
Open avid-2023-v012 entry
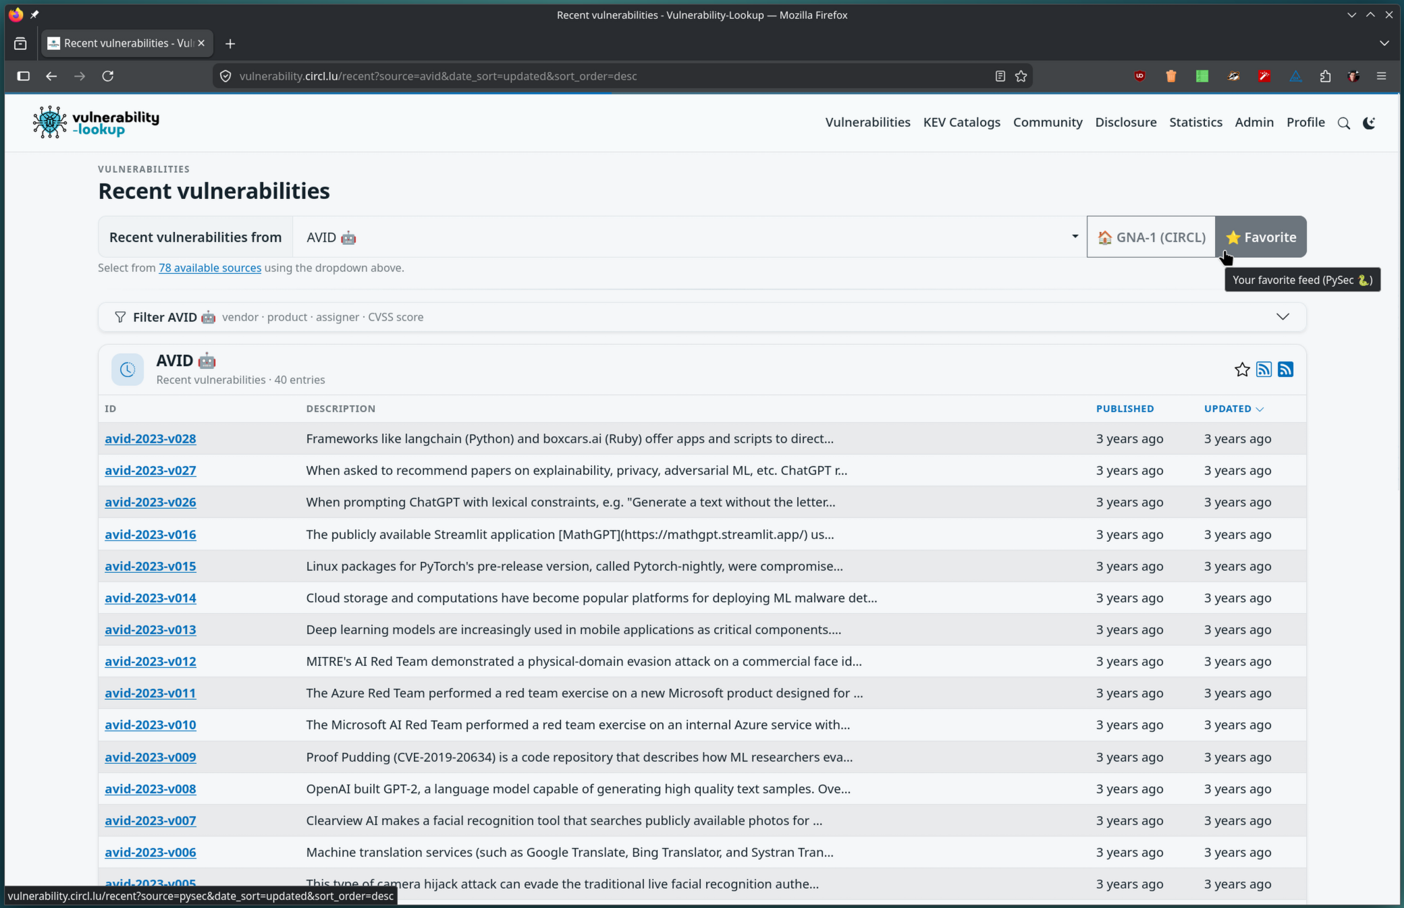point(151,661)
